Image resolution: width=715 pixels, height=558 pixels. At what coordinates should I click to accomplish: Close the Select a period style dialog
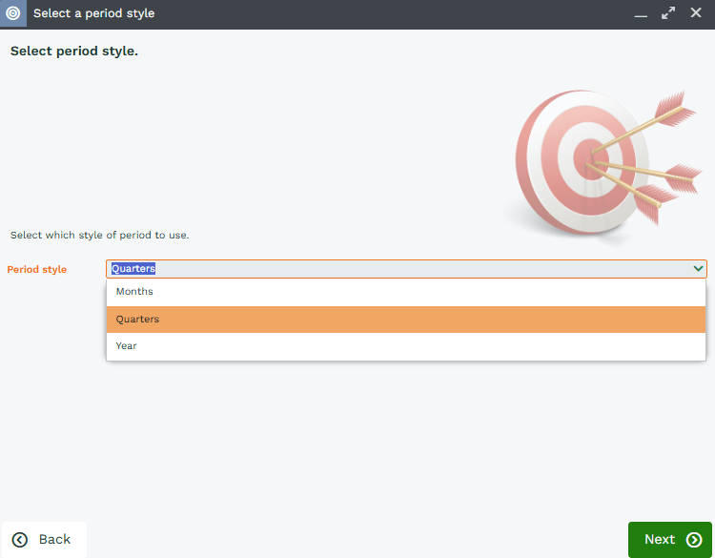coord(696,13)
